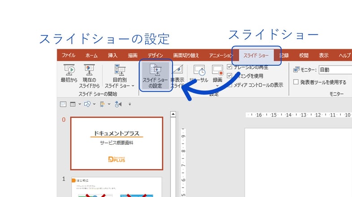Switch to Draw (描画) tab

click(x=133, y=55)
